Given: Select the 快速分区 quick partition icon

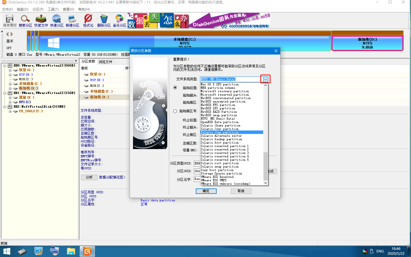Looking at the screenshot, I should click(57, 21).
